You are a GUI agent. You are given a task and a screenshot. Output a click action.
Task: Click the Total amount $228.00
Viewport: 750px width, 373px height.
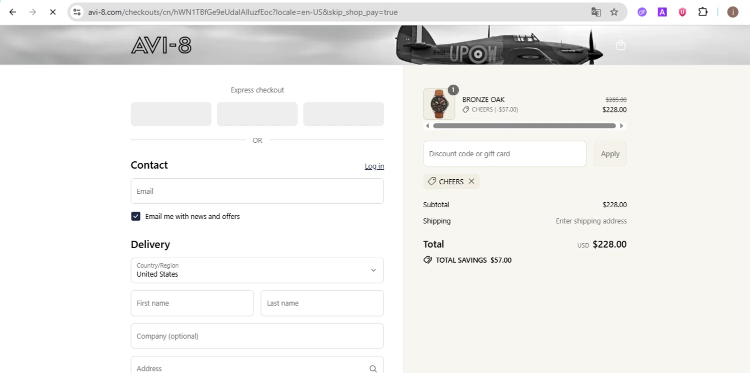pyautogui.click(x=609, y=244)
